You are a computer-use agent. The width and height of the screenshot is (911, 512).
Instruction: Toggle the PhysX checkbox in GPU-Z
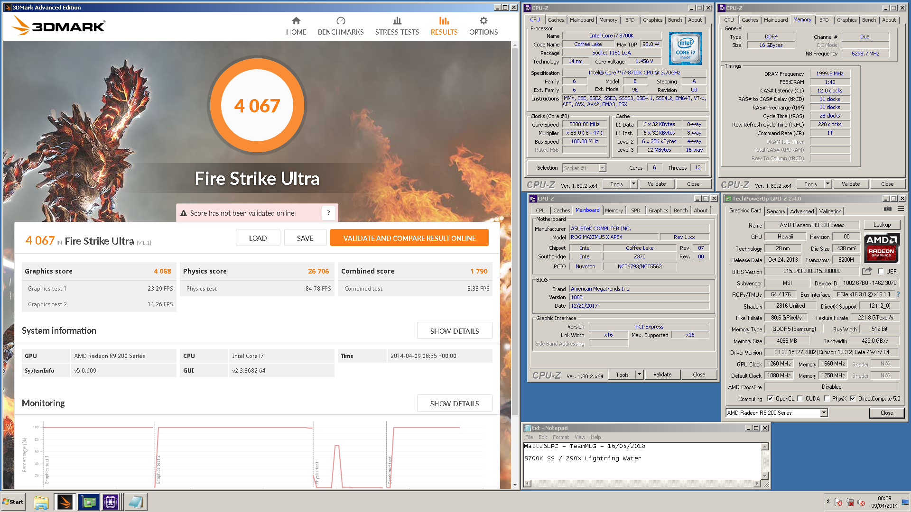click(827, 399)
